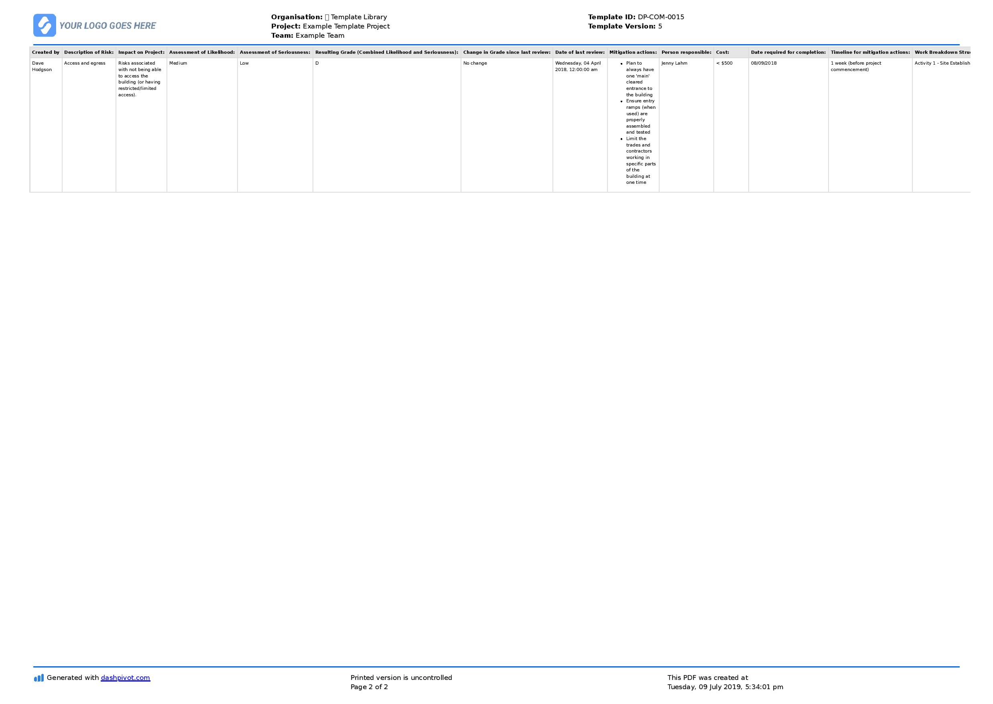Click 'YOUR LOGO GOES HERE' text
The width and height of the screenshot is (993, 704).
point(108,26)
